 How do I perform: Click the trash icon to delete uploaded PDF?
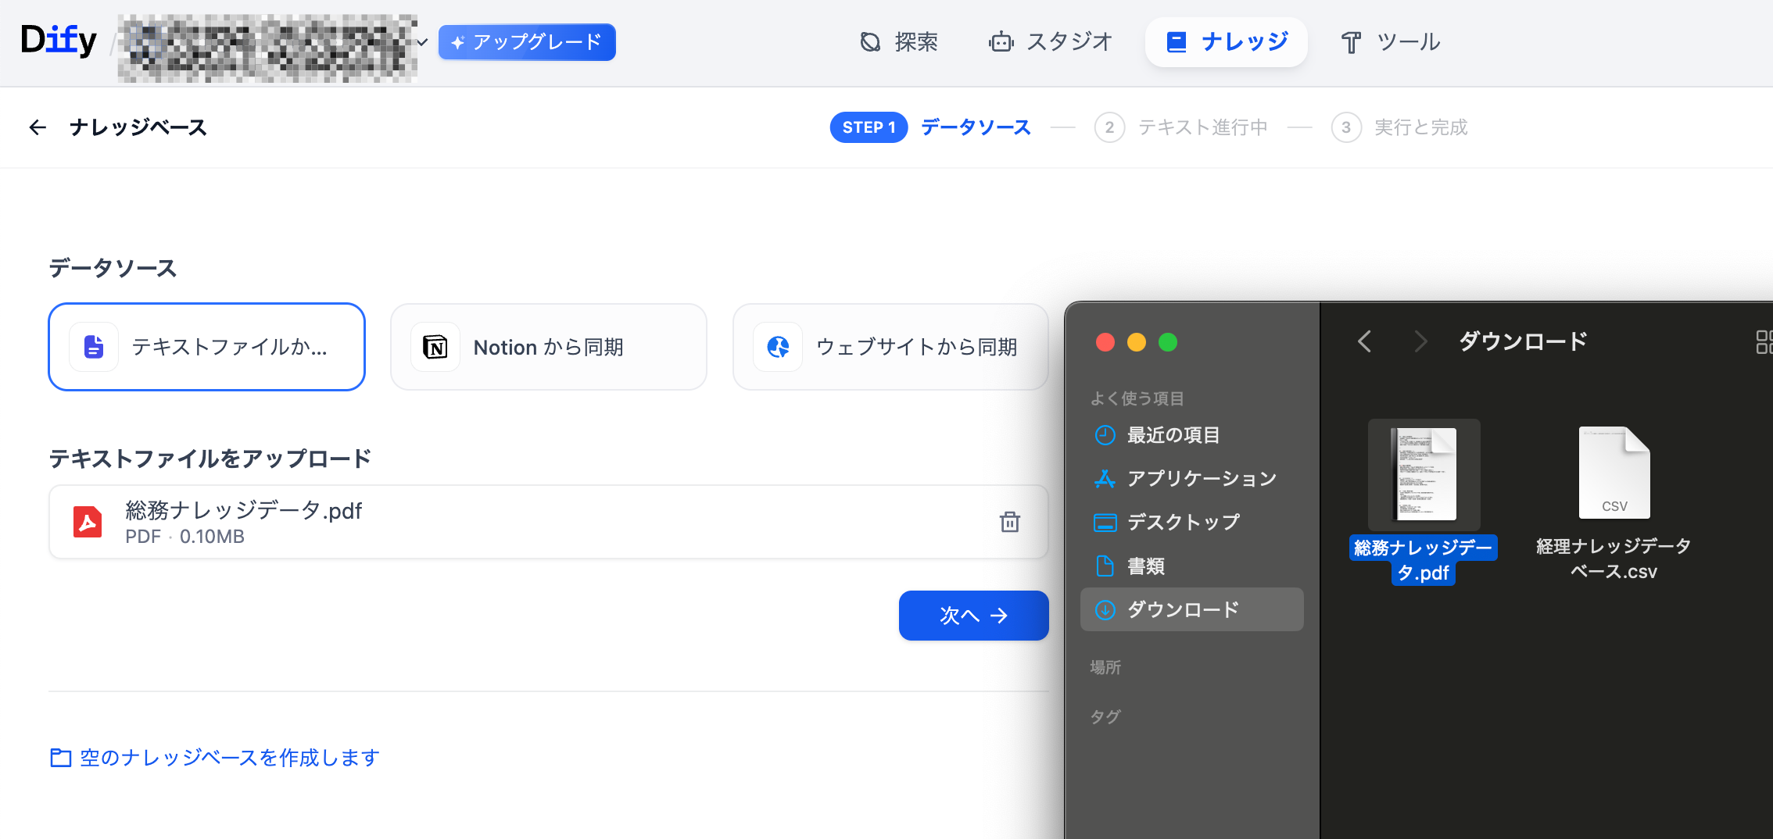(x=1009, y=522)
